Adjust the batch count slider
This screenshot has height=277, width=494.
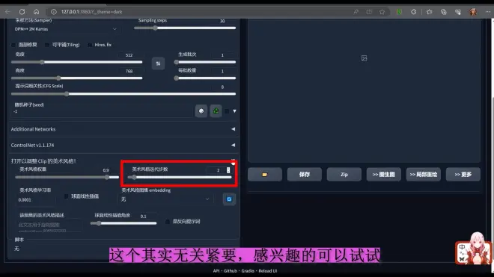coord(205,62)
